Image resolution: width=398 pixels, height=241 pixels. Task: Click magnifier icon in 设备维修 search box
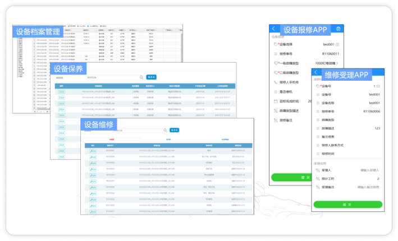(165, 130)
